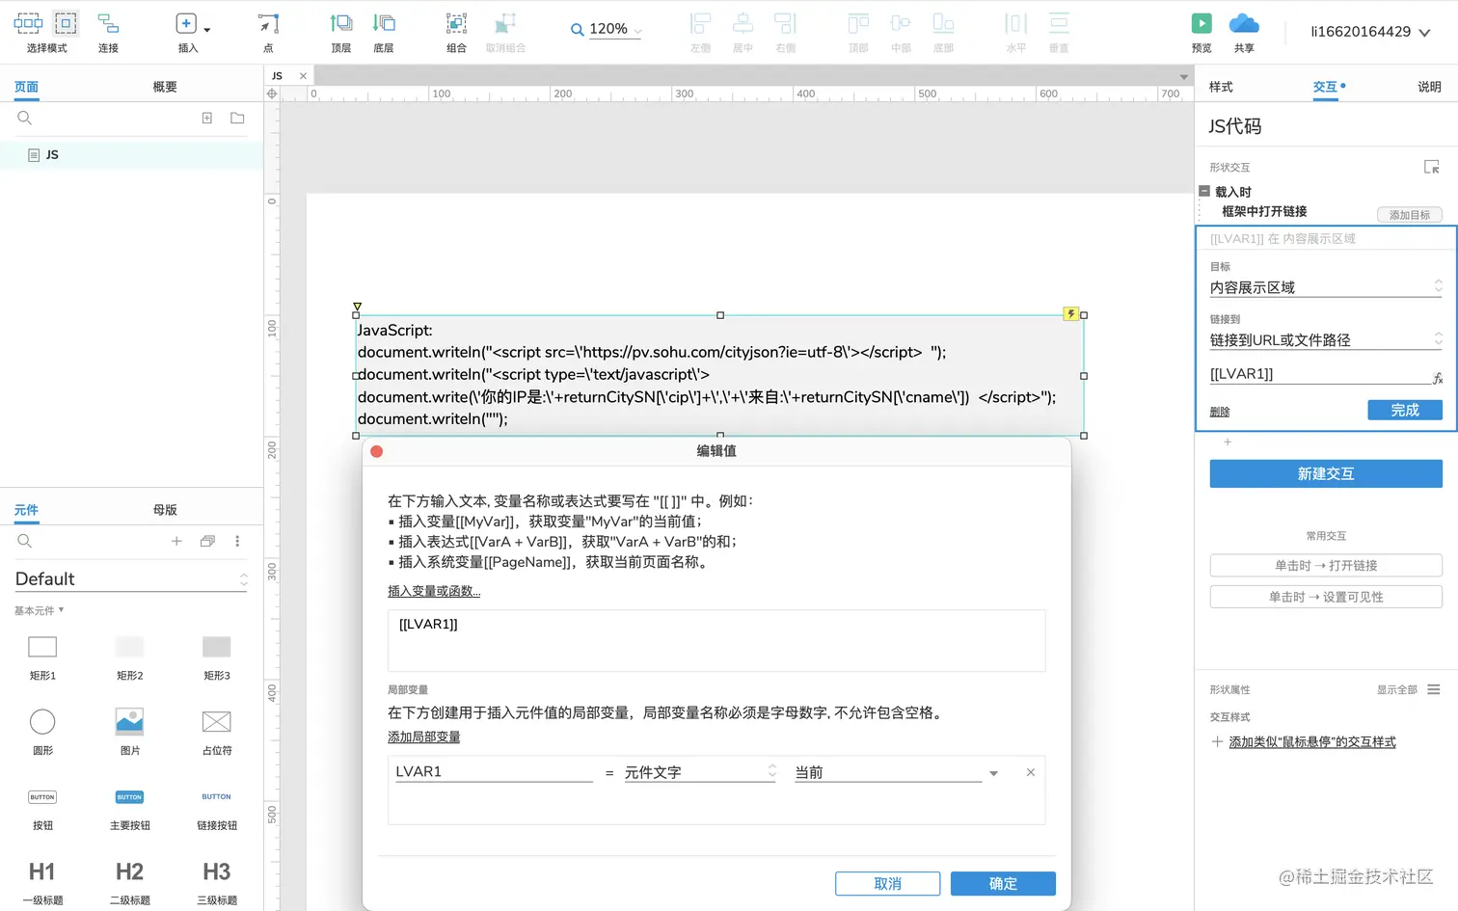Click the 添加目标 button

click(1410, 215)
